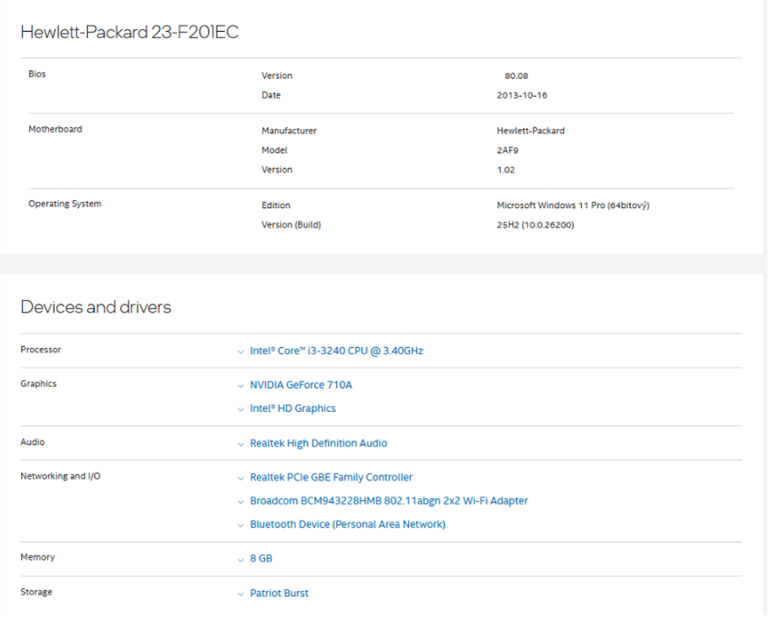Expand the NVIDIA GeForce 710A chevron
This screenshot has width=771, height=623.
point(240,386)
